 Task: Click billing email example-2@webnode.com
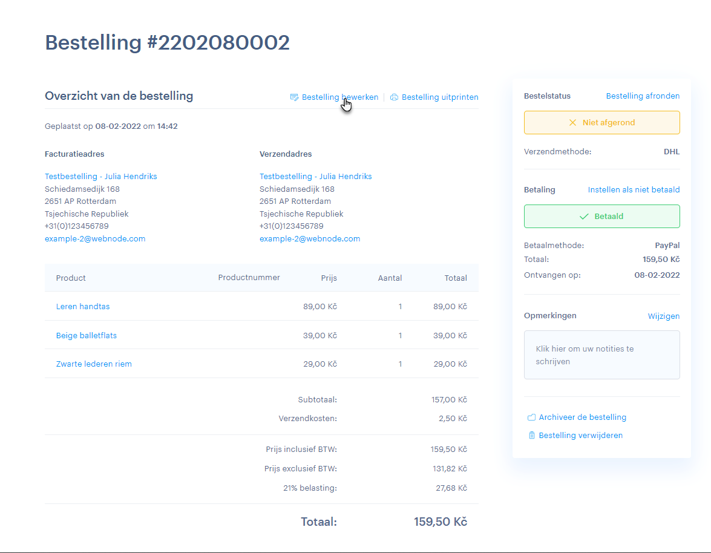tap(95, 239)
